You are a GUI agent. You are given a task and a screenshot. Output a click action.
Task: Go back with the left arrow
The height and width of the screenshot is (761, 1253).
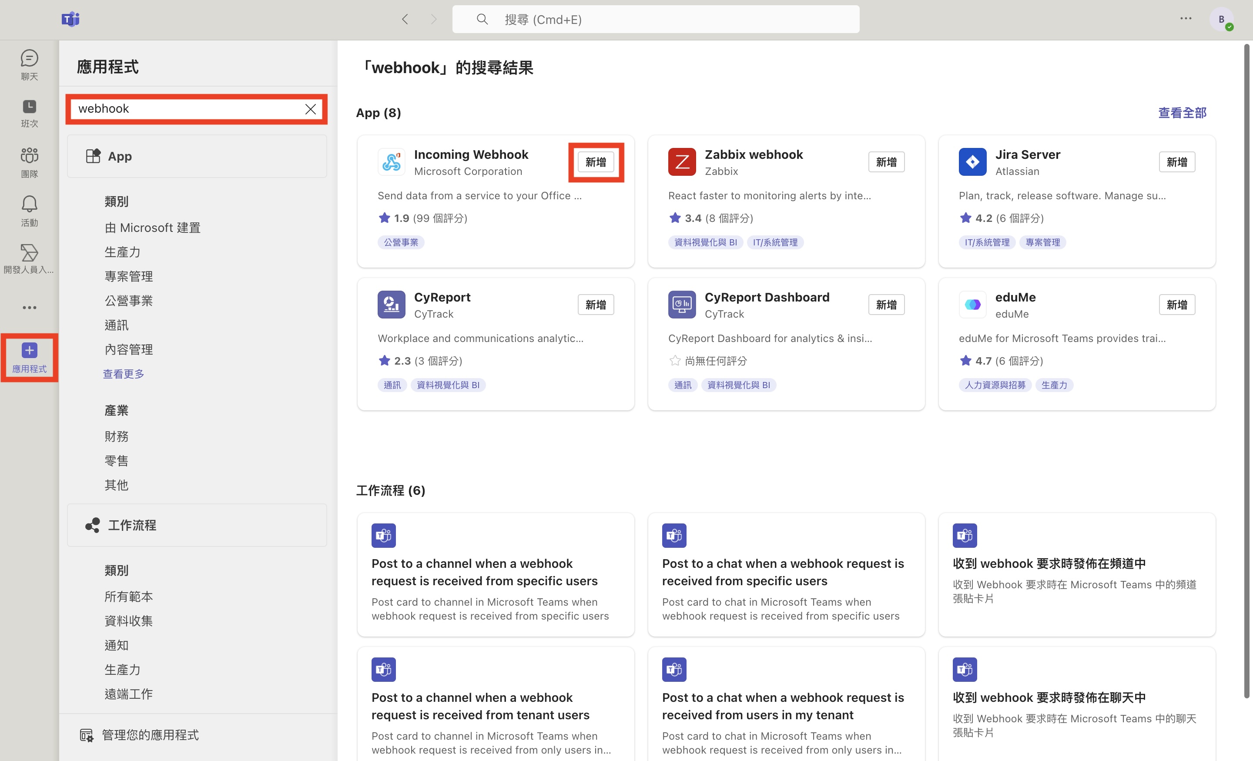click(x=405, y=19)
